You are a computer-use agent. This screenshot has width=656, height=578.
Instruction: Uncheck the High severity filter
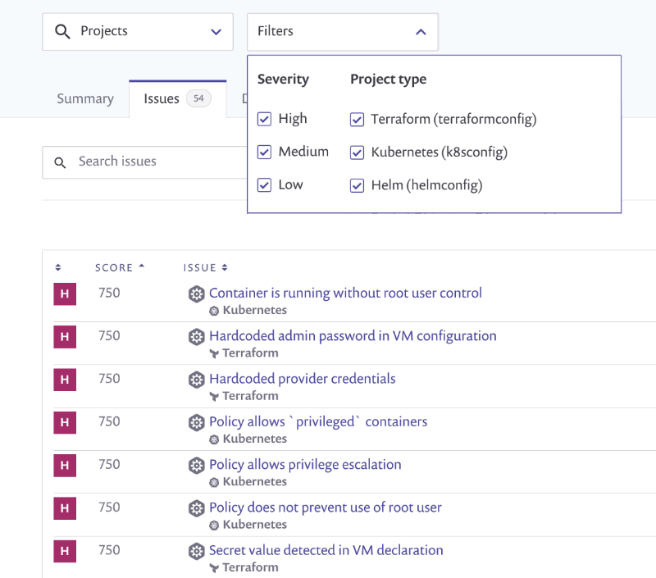264,118
